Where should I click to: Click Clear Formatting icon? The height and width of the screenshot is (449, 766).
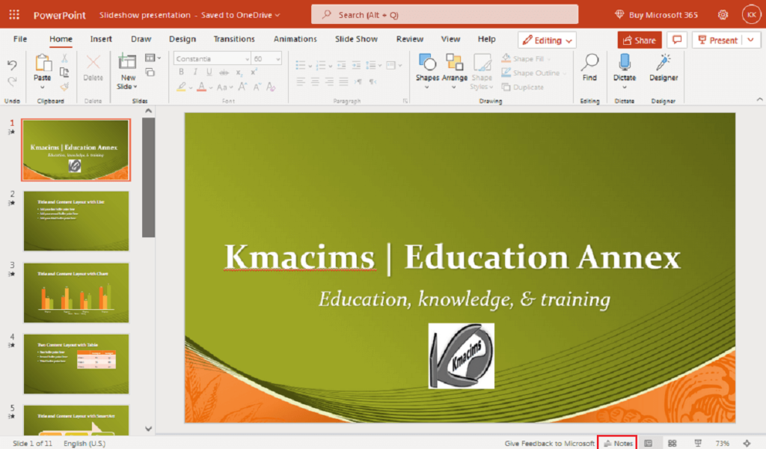coord(271,87)
